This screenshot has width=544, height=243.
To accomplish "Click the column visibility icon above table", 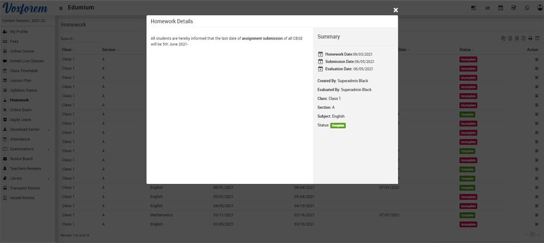I will [x=537, y=39].
